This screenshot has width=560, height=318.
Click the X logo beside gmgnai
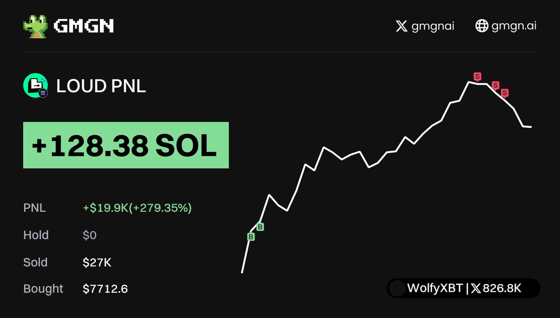(401, 26)
